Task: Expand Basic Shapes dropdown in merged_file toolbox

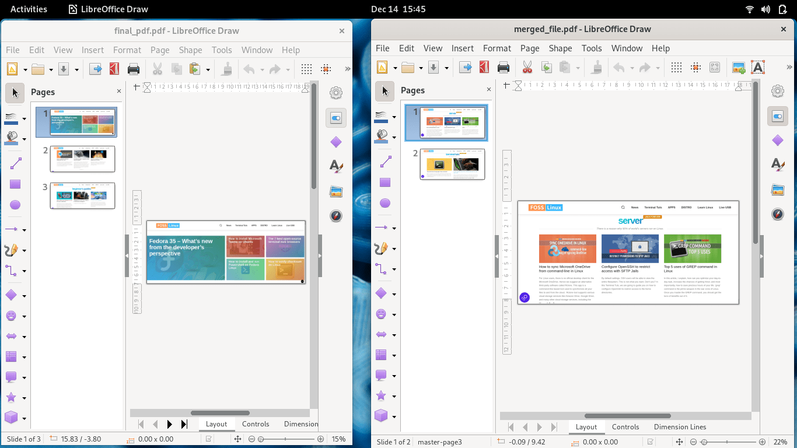Action: (394, 293)
